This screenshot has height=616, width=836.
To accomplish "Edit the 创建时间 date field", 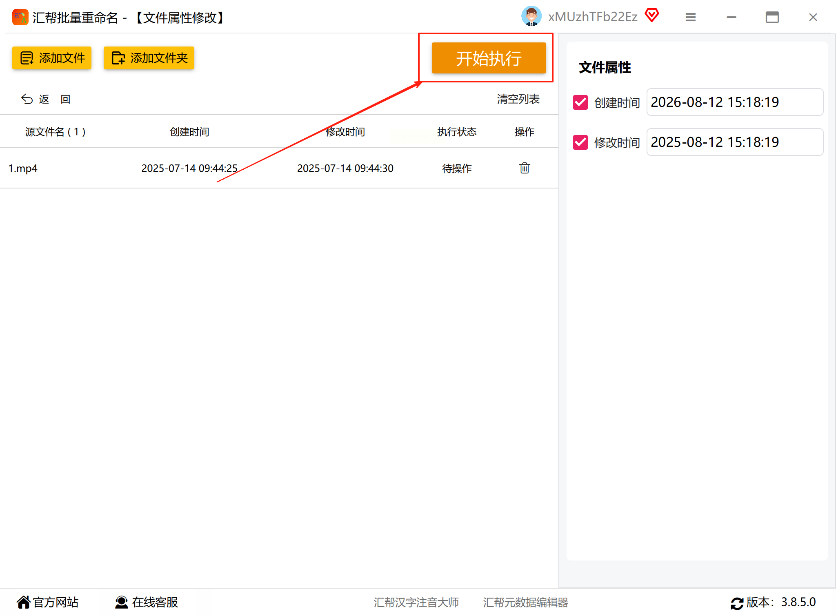I will pyautogui.click(x=734, y=102).
